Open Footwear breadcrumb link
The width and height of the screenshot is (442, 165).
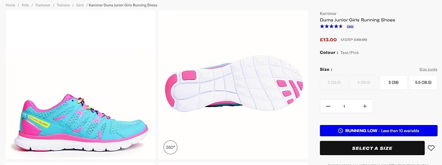(x=43, y=5)
